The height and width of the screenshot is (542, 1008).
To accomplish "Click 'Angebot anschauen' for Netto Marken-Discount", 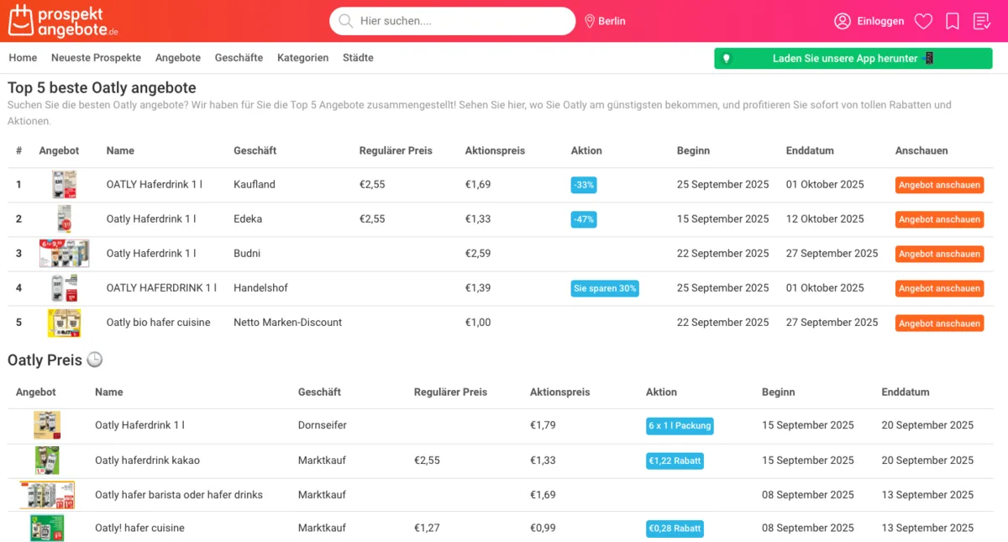I will pyautogui.click(x=939, y=324).
